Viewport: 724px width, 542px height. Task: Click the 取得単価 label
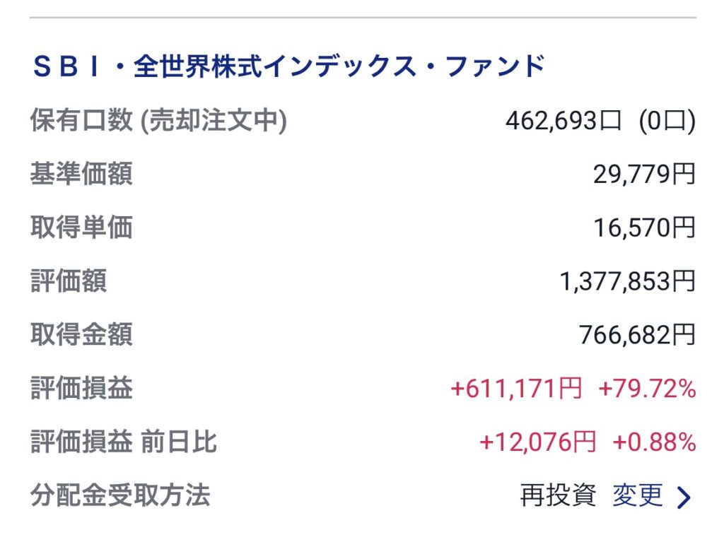(x=81, y=228)
